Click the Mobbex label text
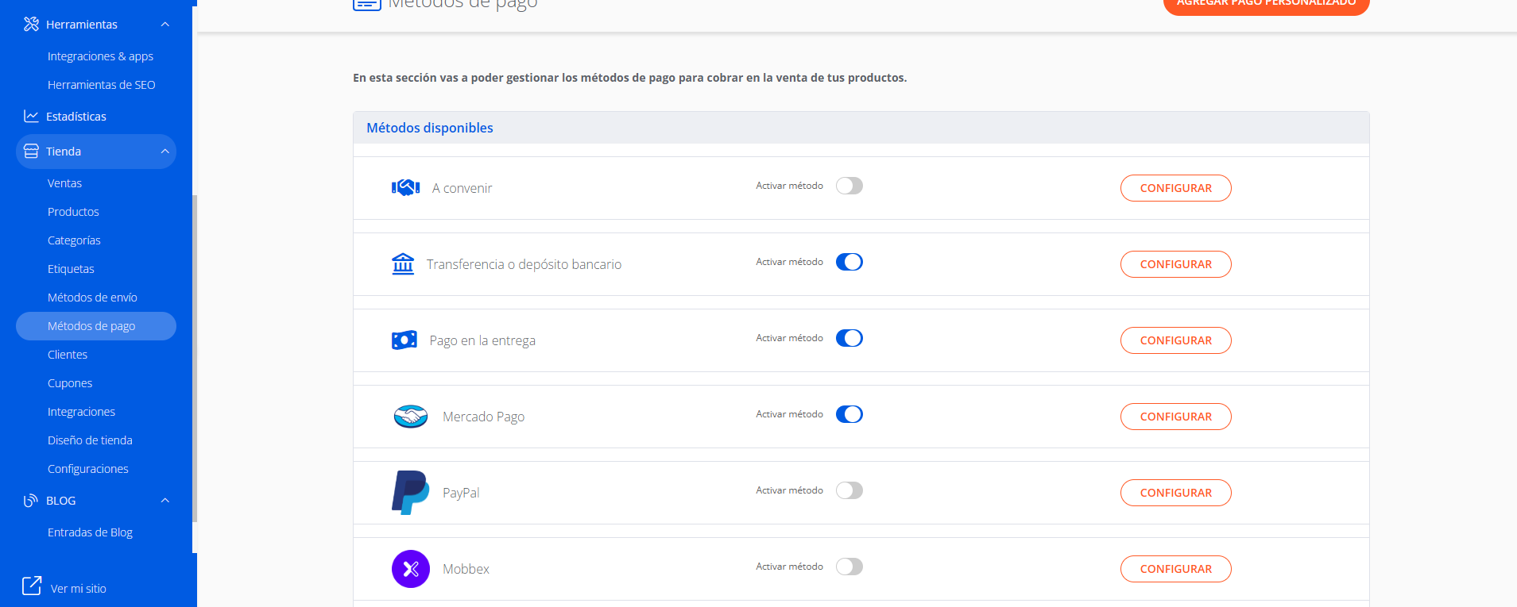1517x607 pixels. [x=466, y=569]
